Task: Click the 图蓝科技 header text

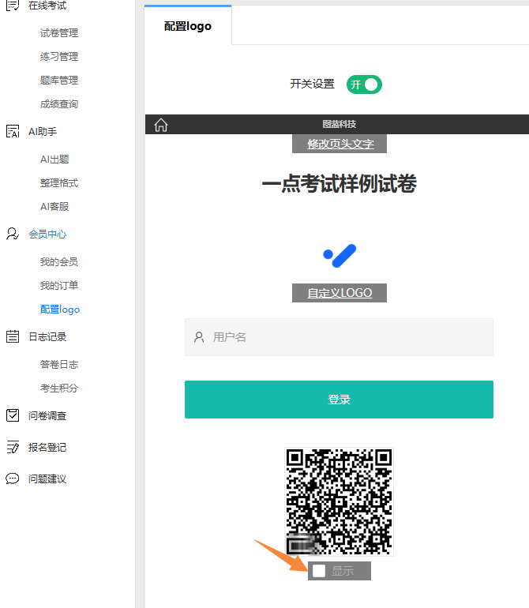Action: (x=339, y=124)
